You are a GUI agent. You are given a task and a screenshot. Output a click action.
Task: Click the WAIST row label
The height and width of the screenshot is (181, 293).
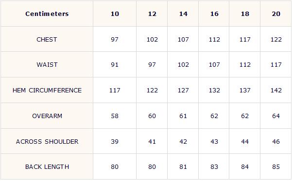(47, 65)
